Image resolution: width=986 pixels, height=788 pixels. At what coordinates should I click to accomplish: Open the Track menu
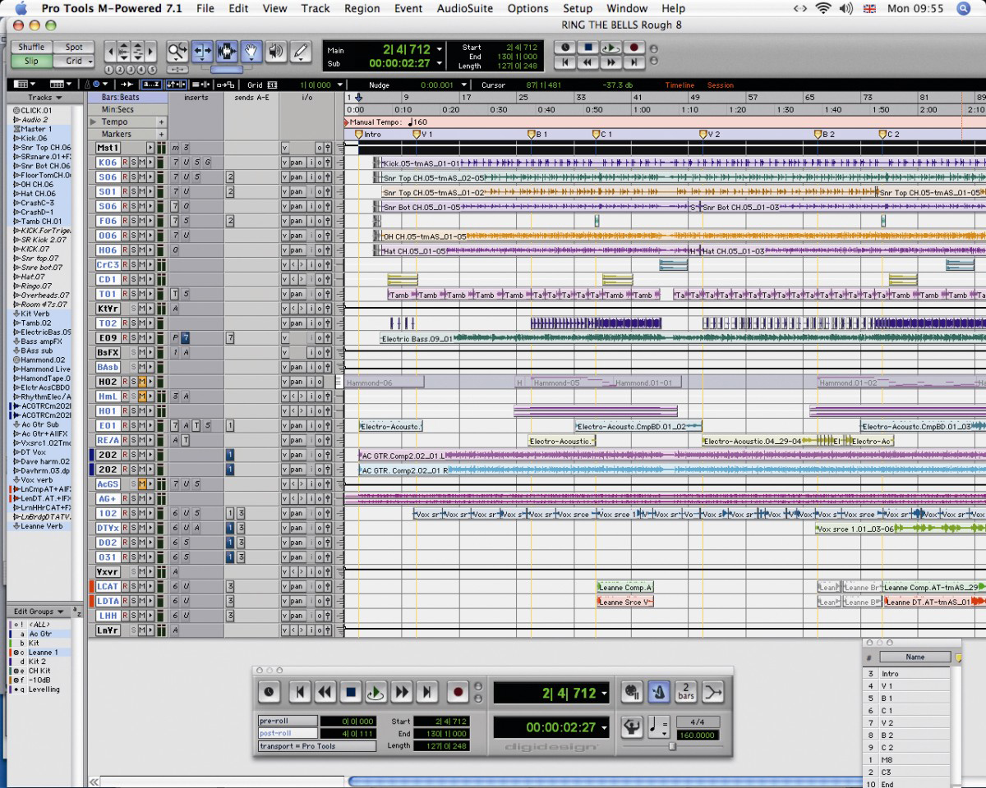[315, 8]
